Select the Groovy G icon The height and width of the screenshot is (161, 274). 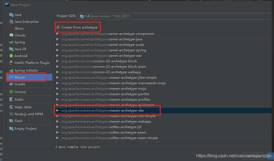11,92
